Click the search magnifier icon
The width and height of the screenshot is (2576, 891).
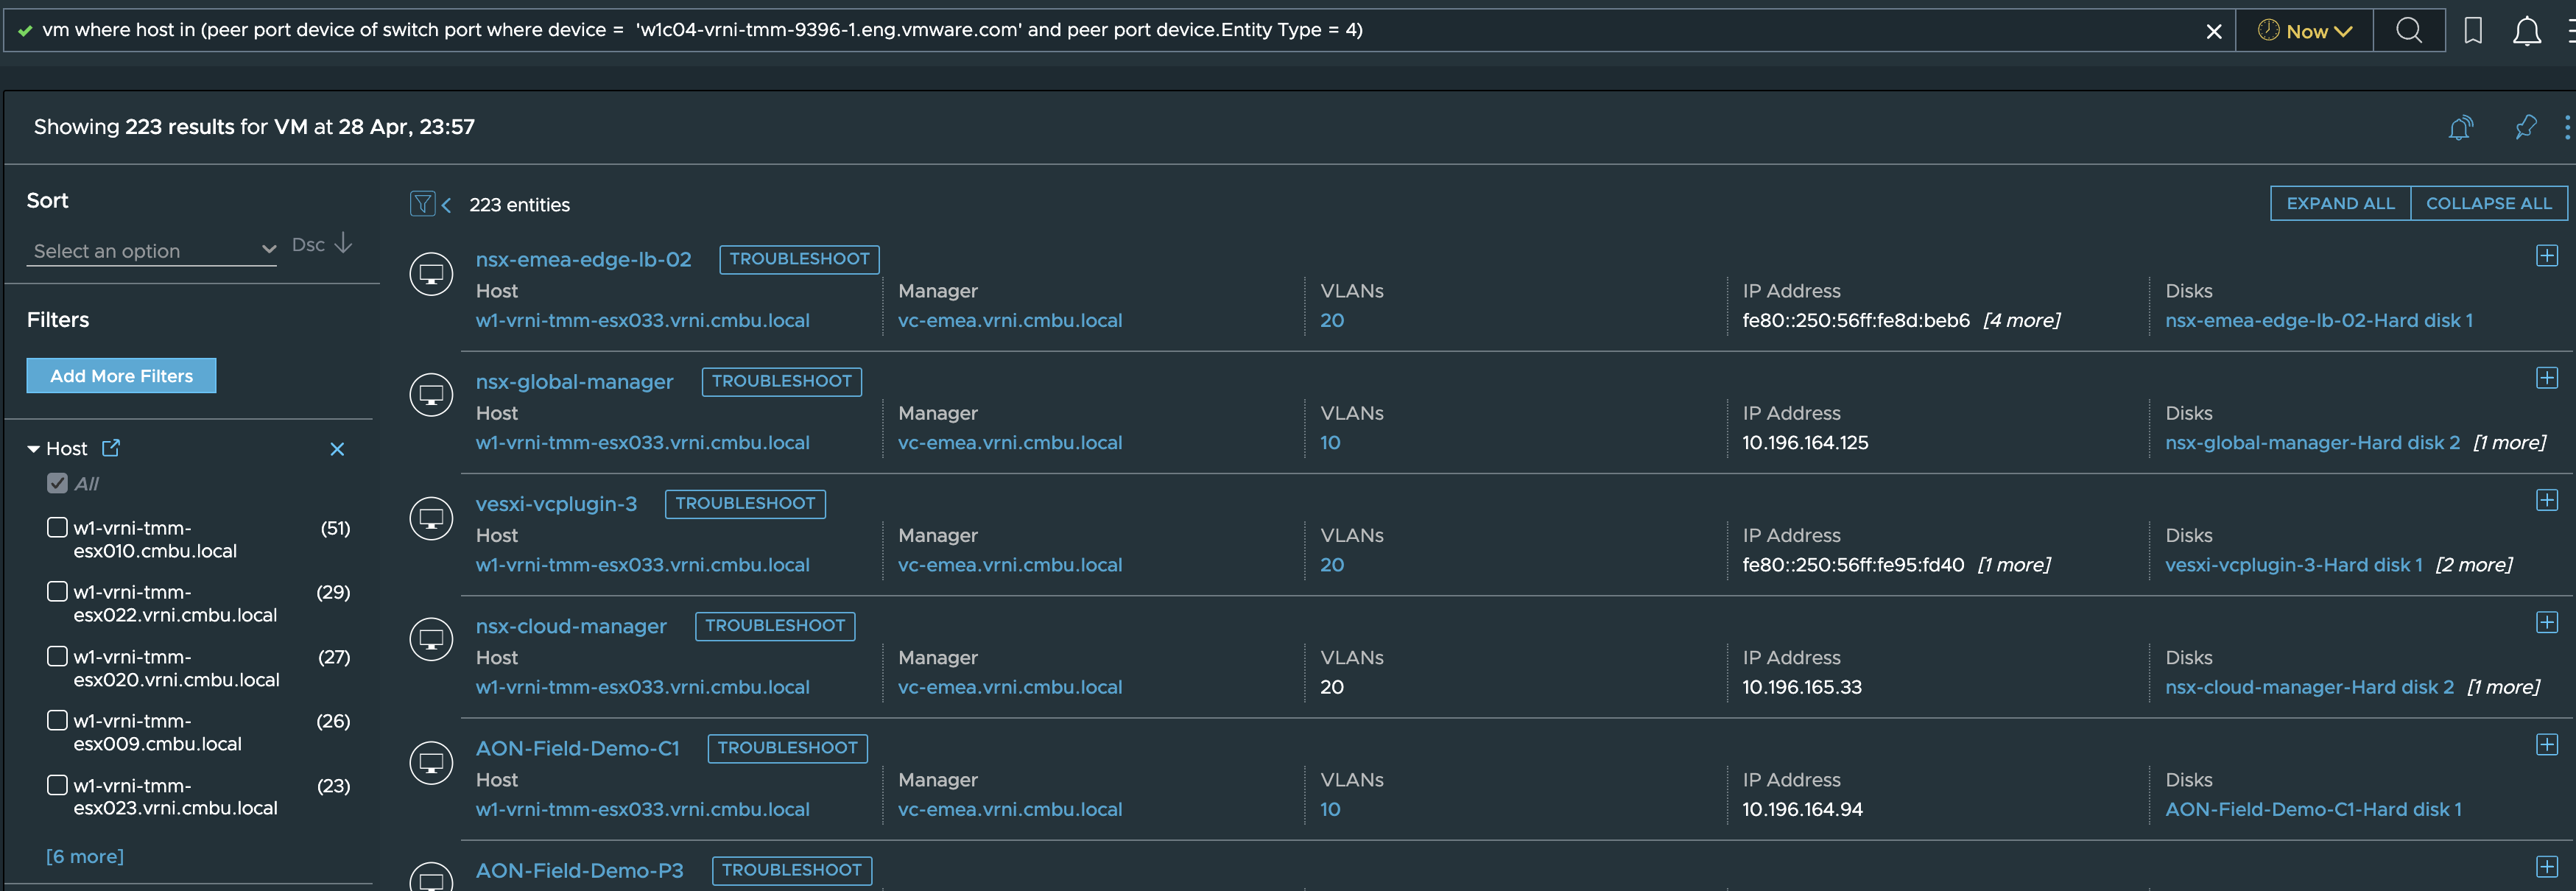(2409, 30)
